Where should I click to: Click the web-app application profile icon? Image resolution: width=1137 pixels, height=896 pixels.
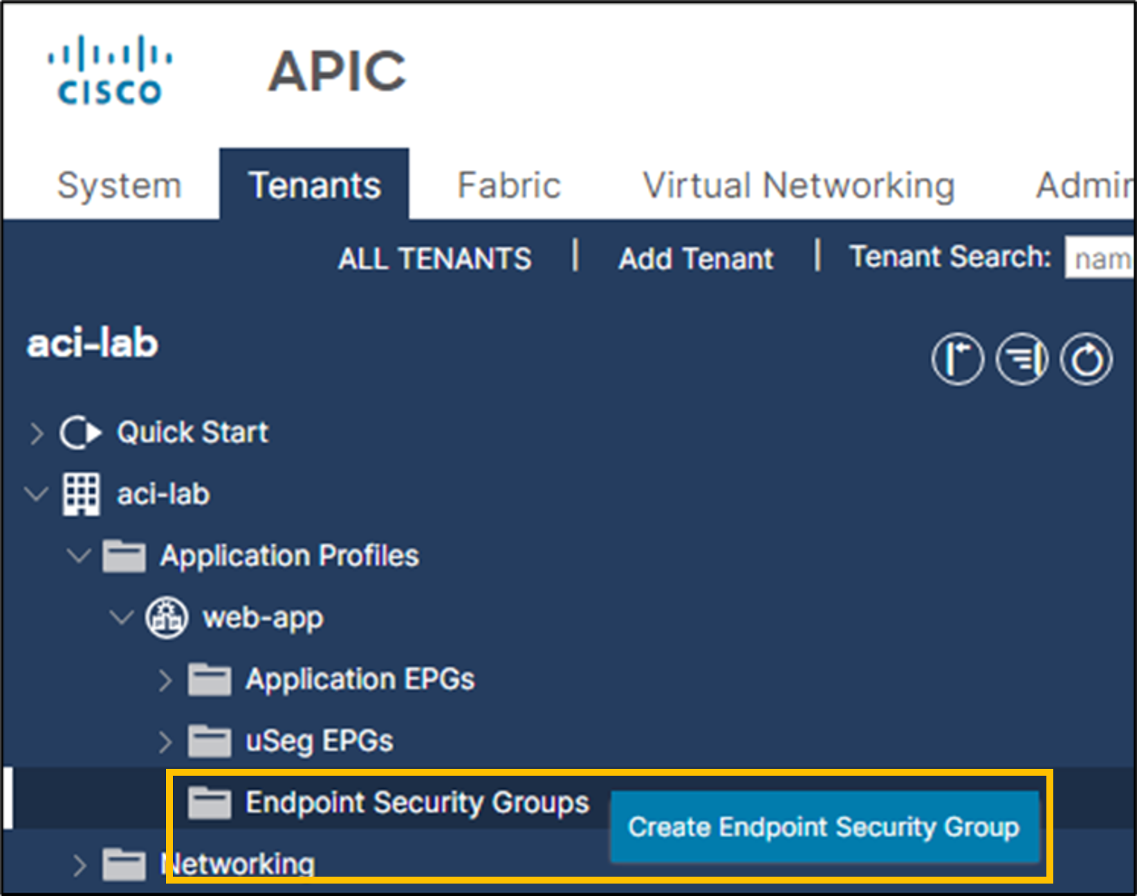click(x=166, y=617)
